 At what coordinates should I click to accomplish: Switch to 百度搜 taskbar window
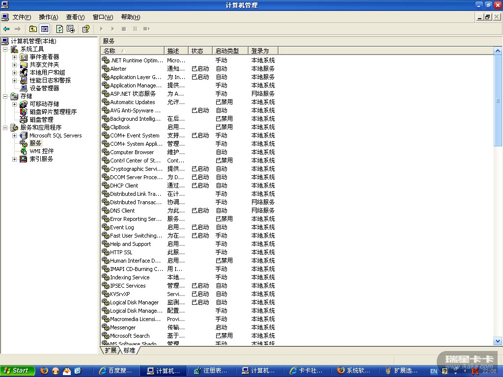pyautogui.click(x=116, y=371)
